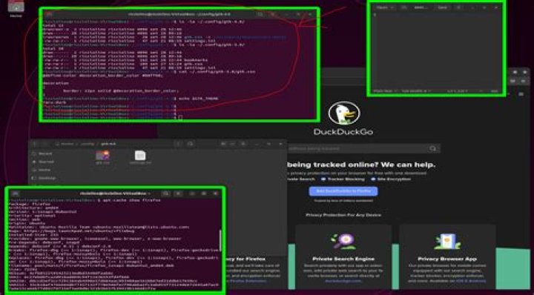Screen dimensions: 534x295
Task: Click the 'we can help' headline on DuckDuckGo
Action: pos(361,165)
